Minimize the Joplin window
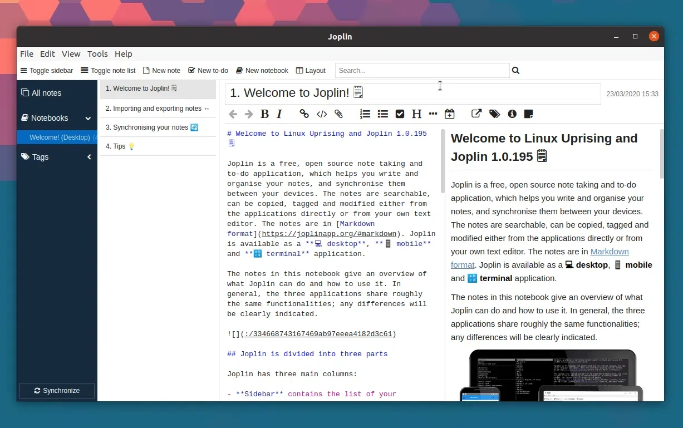683x428 pixels. pos(616,36)
